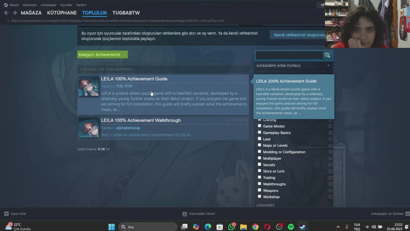Collapse the Kategoriye Göre Filtrele section
This screenshot has height=231, width=410.
[328, 65]
